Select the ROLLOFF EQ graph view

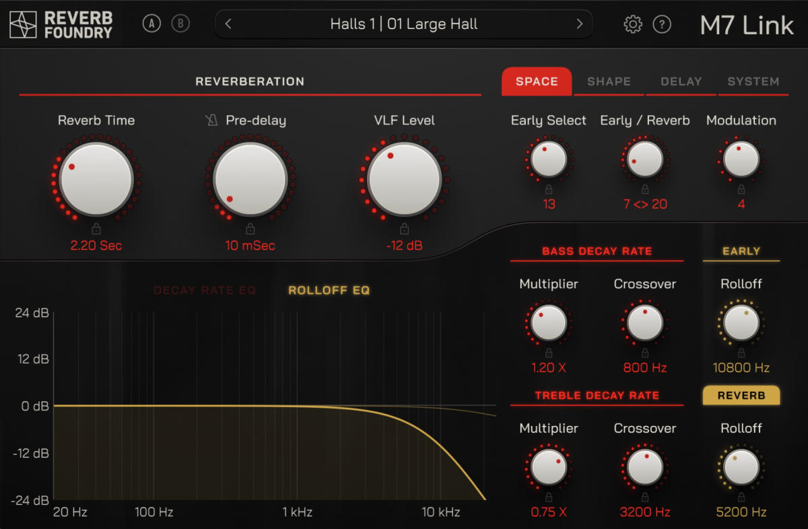tap(329, 291)
